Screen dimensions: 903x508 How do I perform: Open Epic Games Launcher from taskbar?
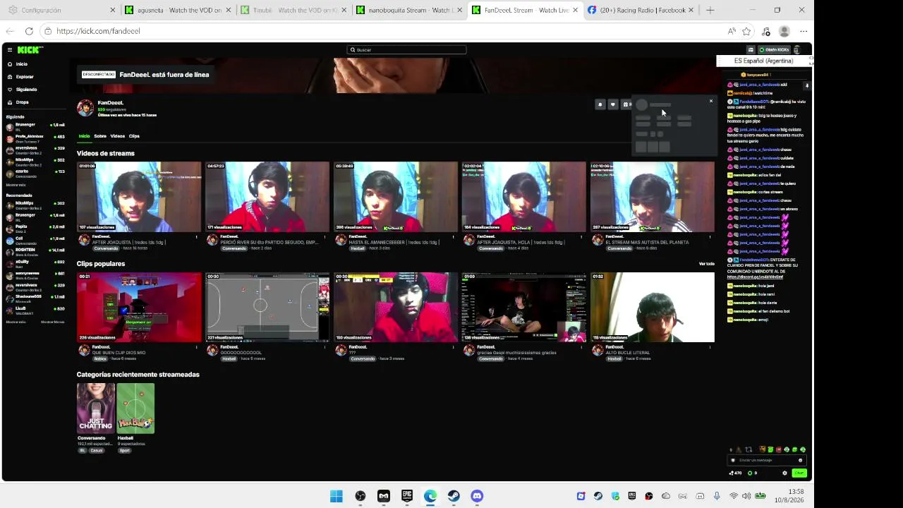click(407, 496)
